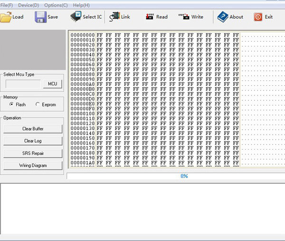Select the Eeprom memory radio button
This screenshot has height=241, width=285.
coord(38,104)
